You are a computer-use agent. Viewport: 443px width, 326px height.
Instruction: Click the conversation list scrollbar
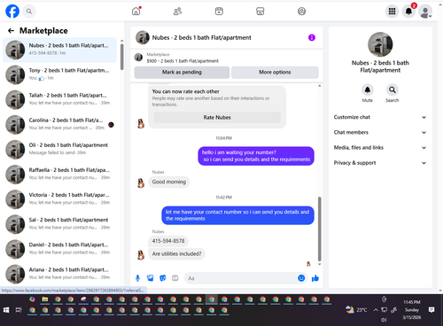121,57
